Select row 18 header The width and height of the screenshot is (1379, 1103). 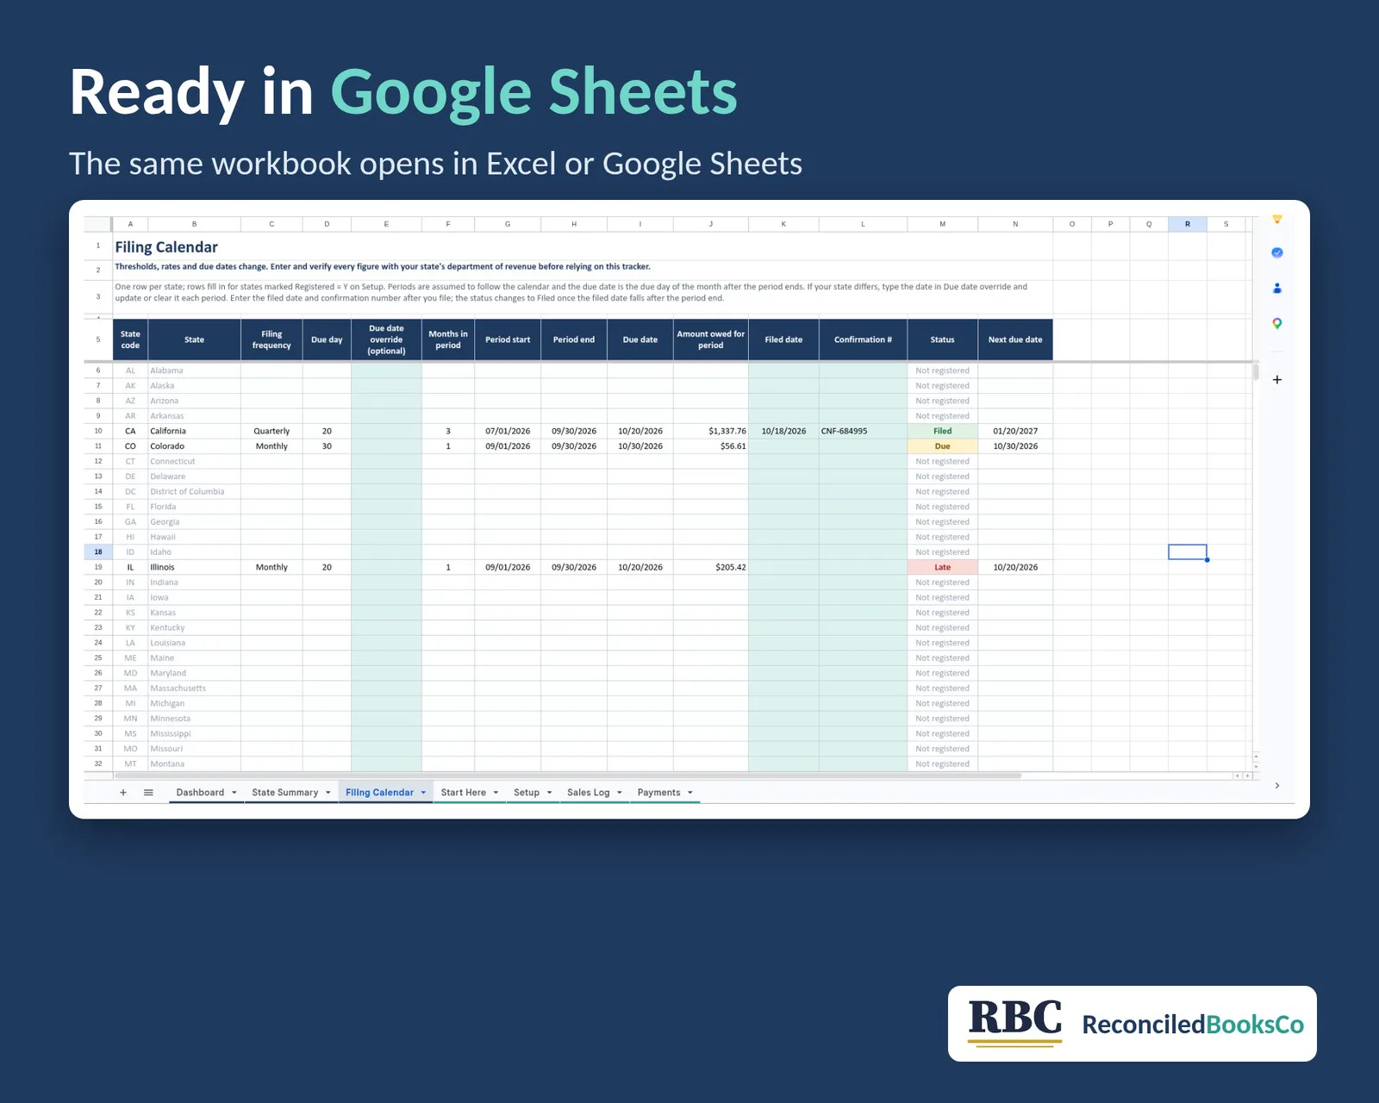(98, 551)
